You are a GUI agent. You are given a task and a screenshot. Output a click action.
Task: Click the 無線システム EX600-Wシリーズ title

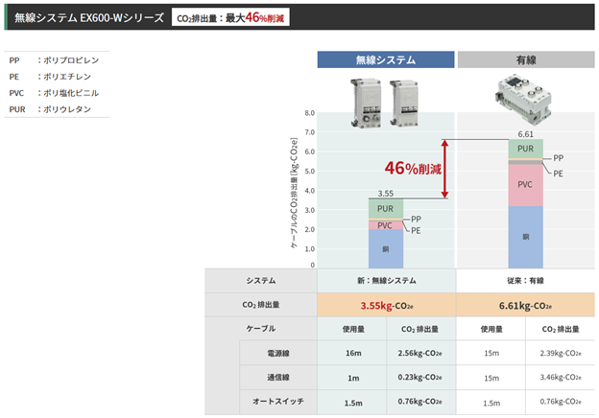click(x=89, y=17)
